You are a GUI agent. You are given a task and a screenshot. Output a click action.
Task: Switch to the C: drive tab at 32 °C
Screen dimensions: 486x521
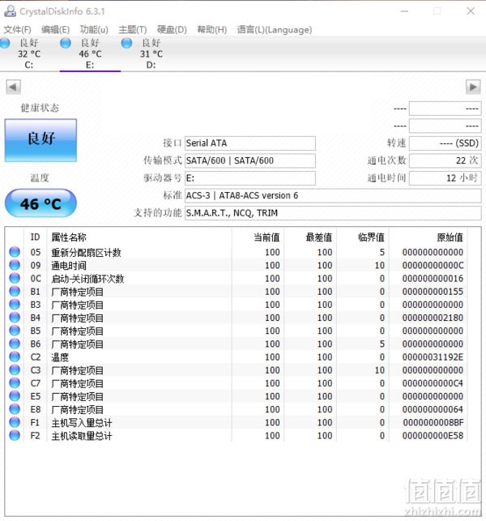[x=29, y=53]
